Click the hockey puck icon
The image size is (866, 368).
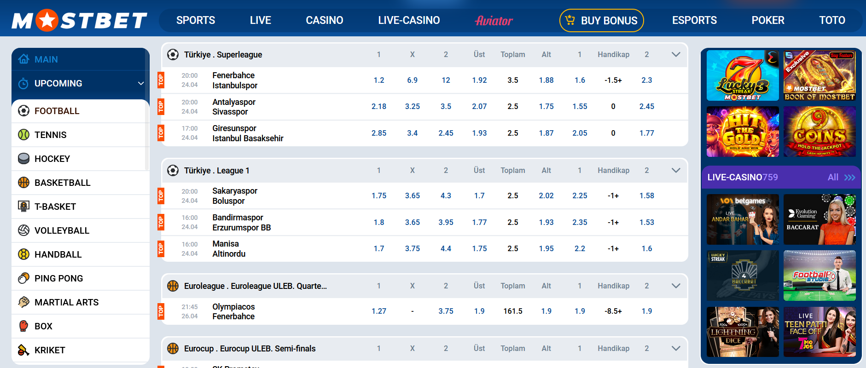pos(23,159)
